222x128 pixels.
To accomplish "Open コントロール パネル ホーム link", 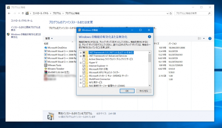I will click(x=22, y=21).
